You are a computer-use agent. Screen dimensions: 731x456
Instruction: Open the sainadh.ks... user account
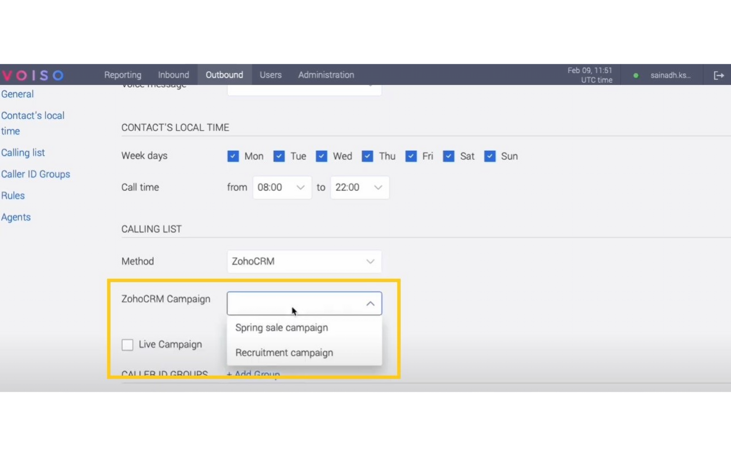coord(670,75)
